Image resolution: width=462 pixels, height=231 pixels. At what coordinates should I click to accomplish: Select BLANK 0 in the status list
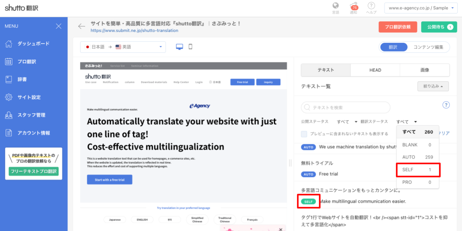pos(418,145)
